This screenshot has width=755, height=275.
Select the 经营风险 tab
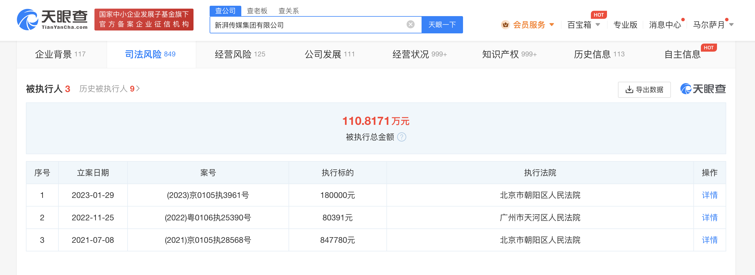240,54
